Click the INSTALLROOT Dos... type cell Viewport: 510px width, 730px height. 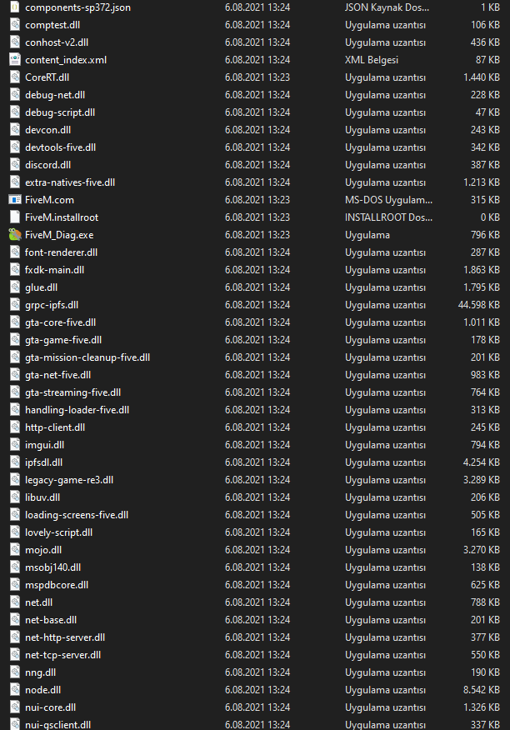coord(389,217)
